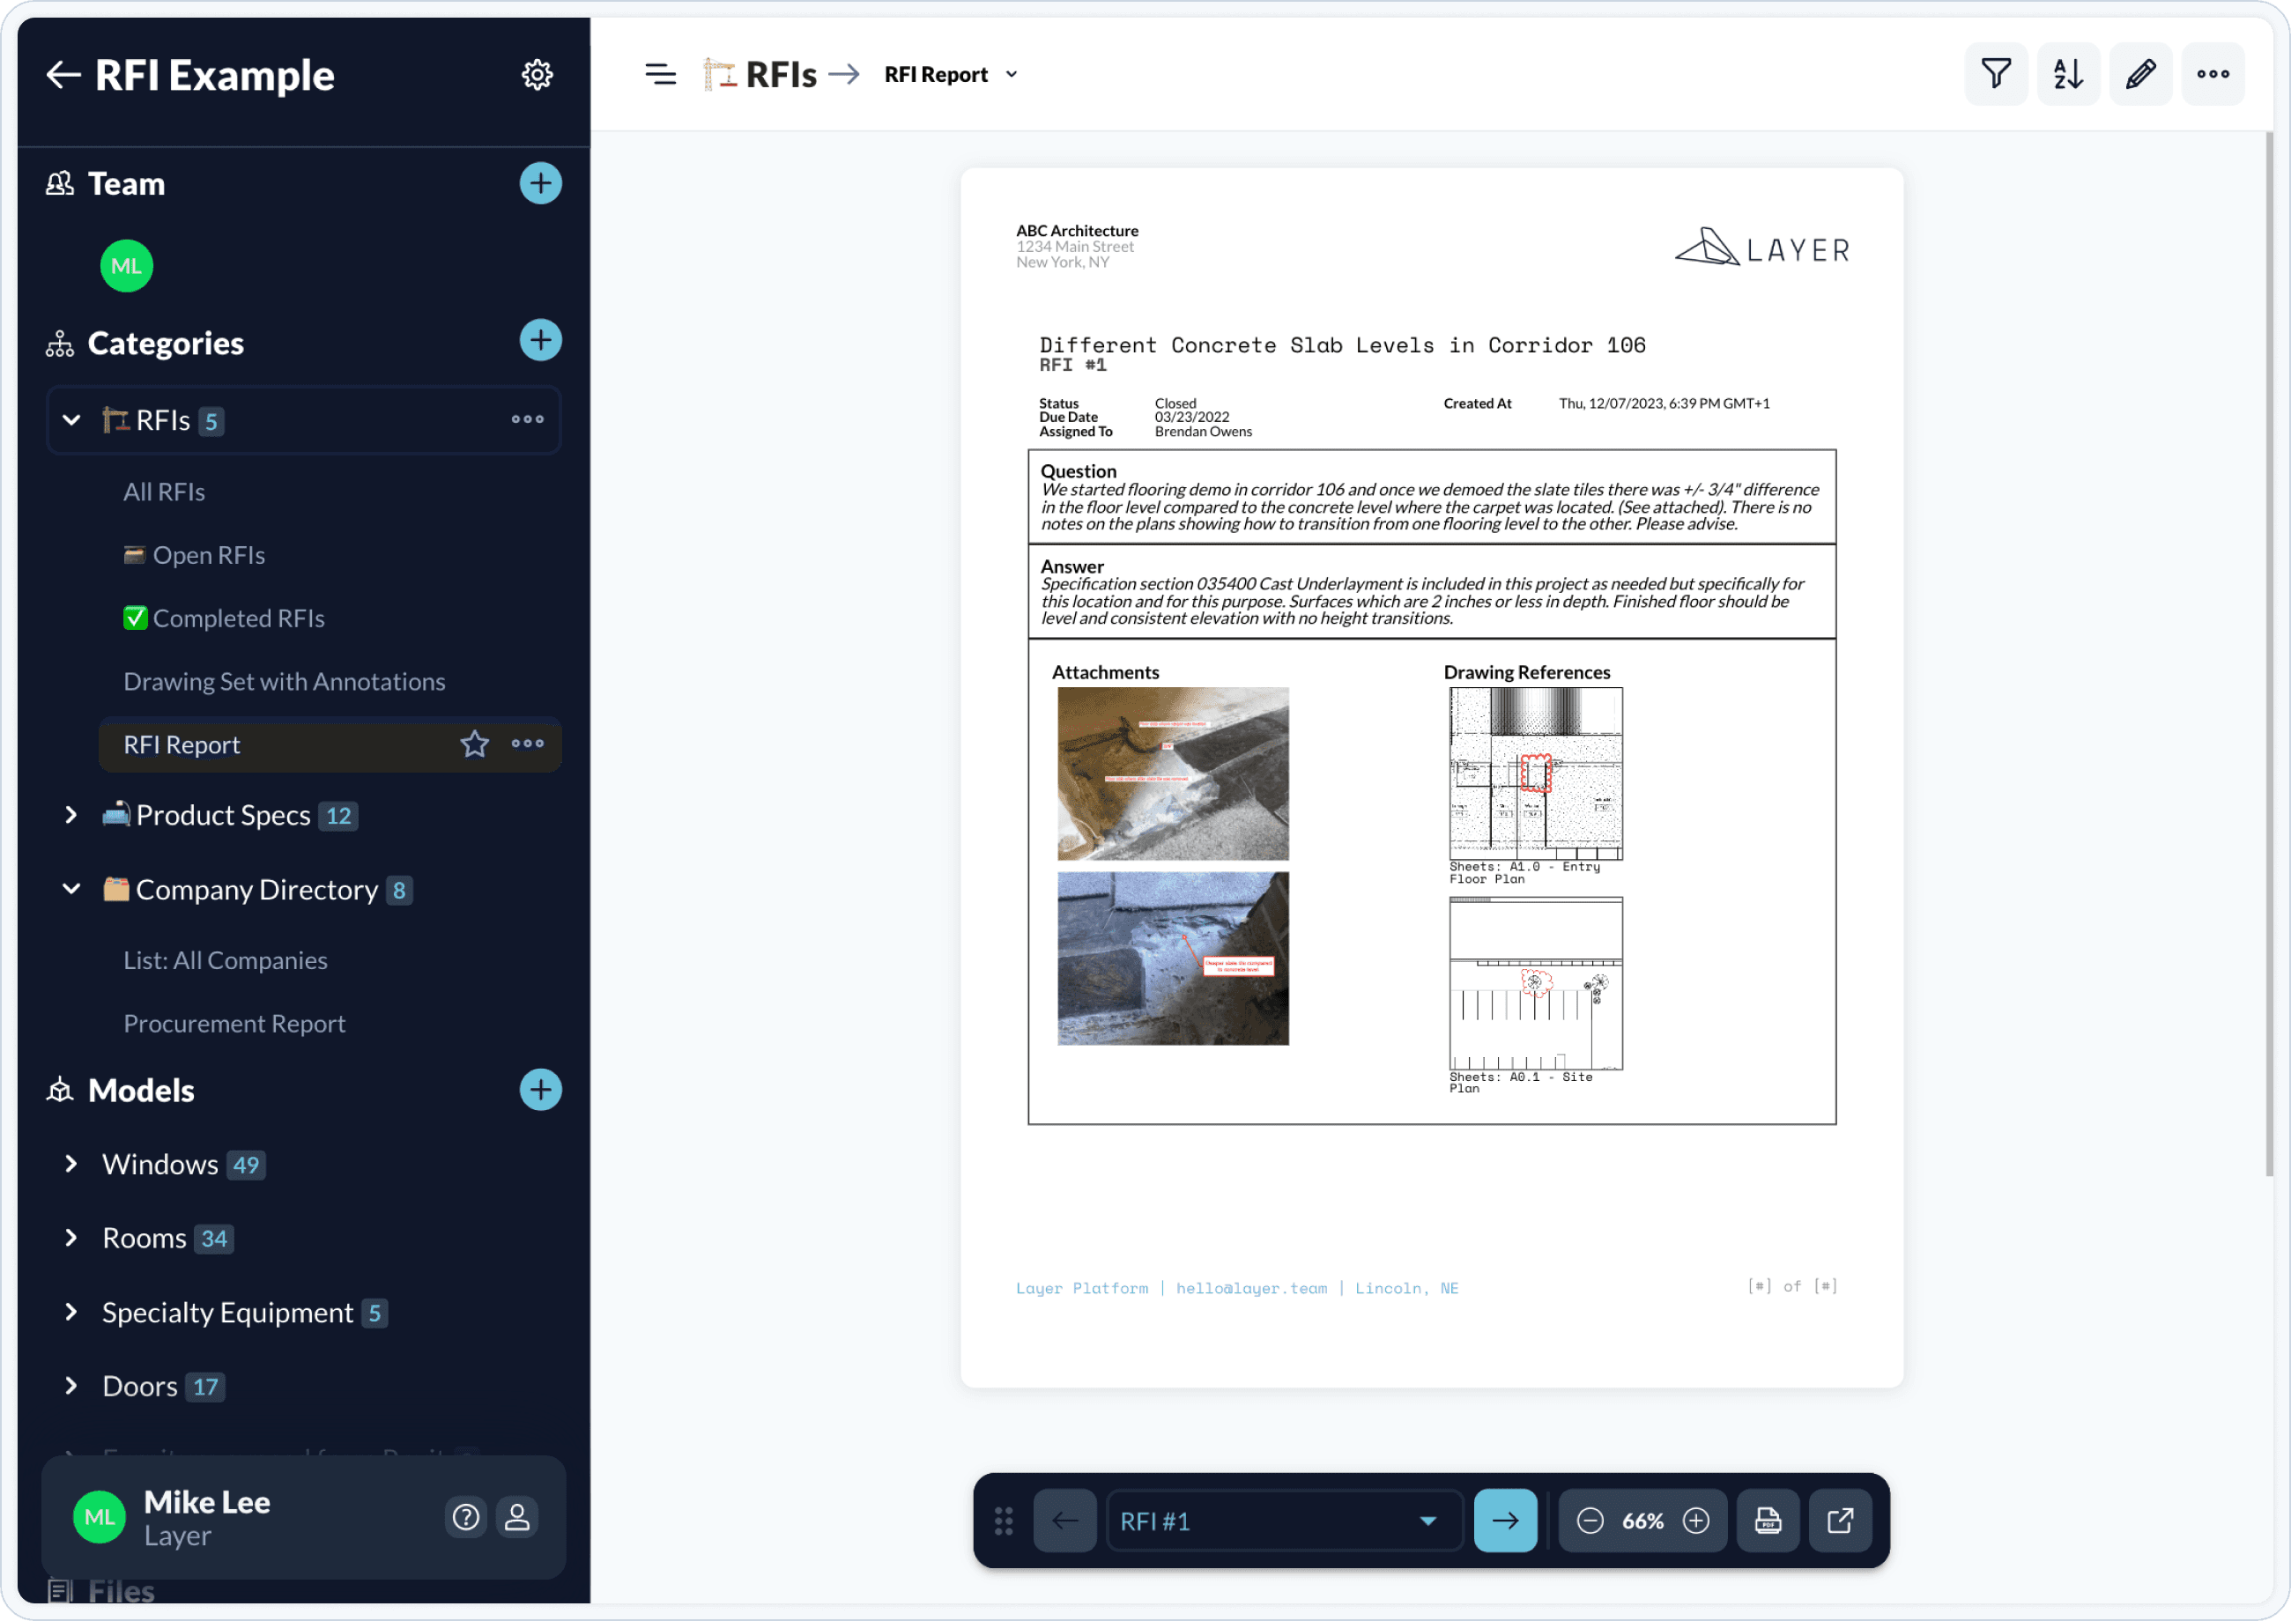This screenshot has height=1621, width=2291.
Task: Expand the Windows models section
Action: click(x=70, y=1163)
